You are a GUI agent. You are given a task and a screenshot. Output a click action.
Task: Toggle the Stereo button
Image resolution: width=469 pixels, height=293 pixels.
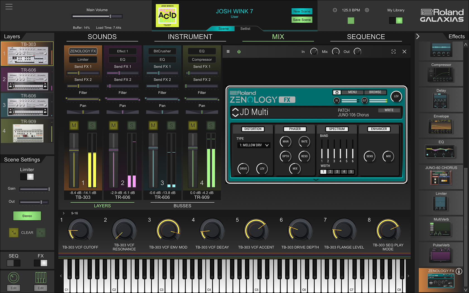27,216
